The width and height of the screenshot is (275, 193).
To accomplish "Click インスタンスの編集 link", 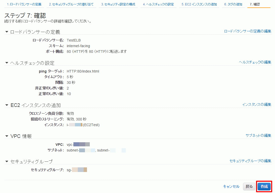I will tap(257, 104).
